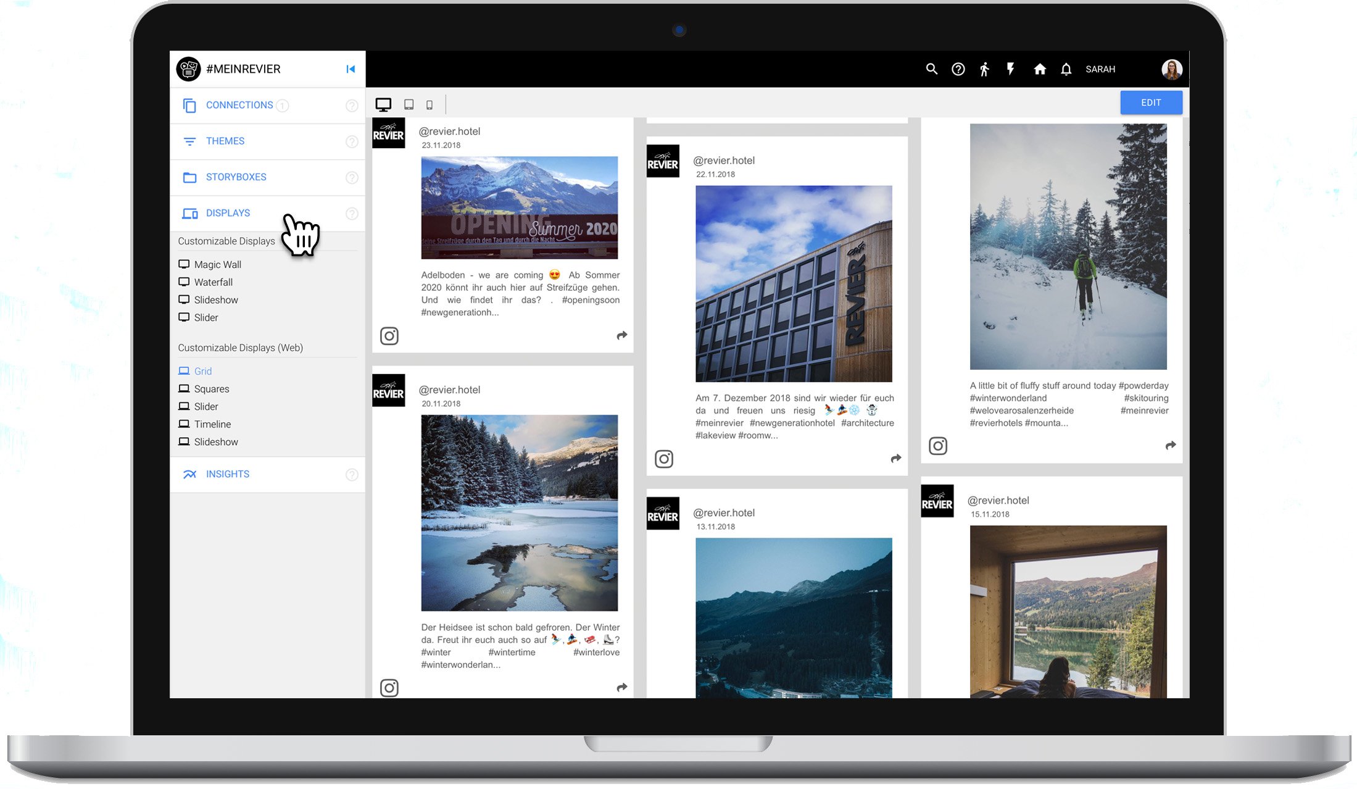Click the EDIT button

click(x=1151, y=102)
